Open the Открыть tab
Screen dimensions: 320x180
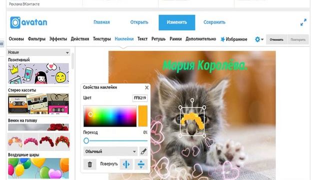click(x=139, y=22)
